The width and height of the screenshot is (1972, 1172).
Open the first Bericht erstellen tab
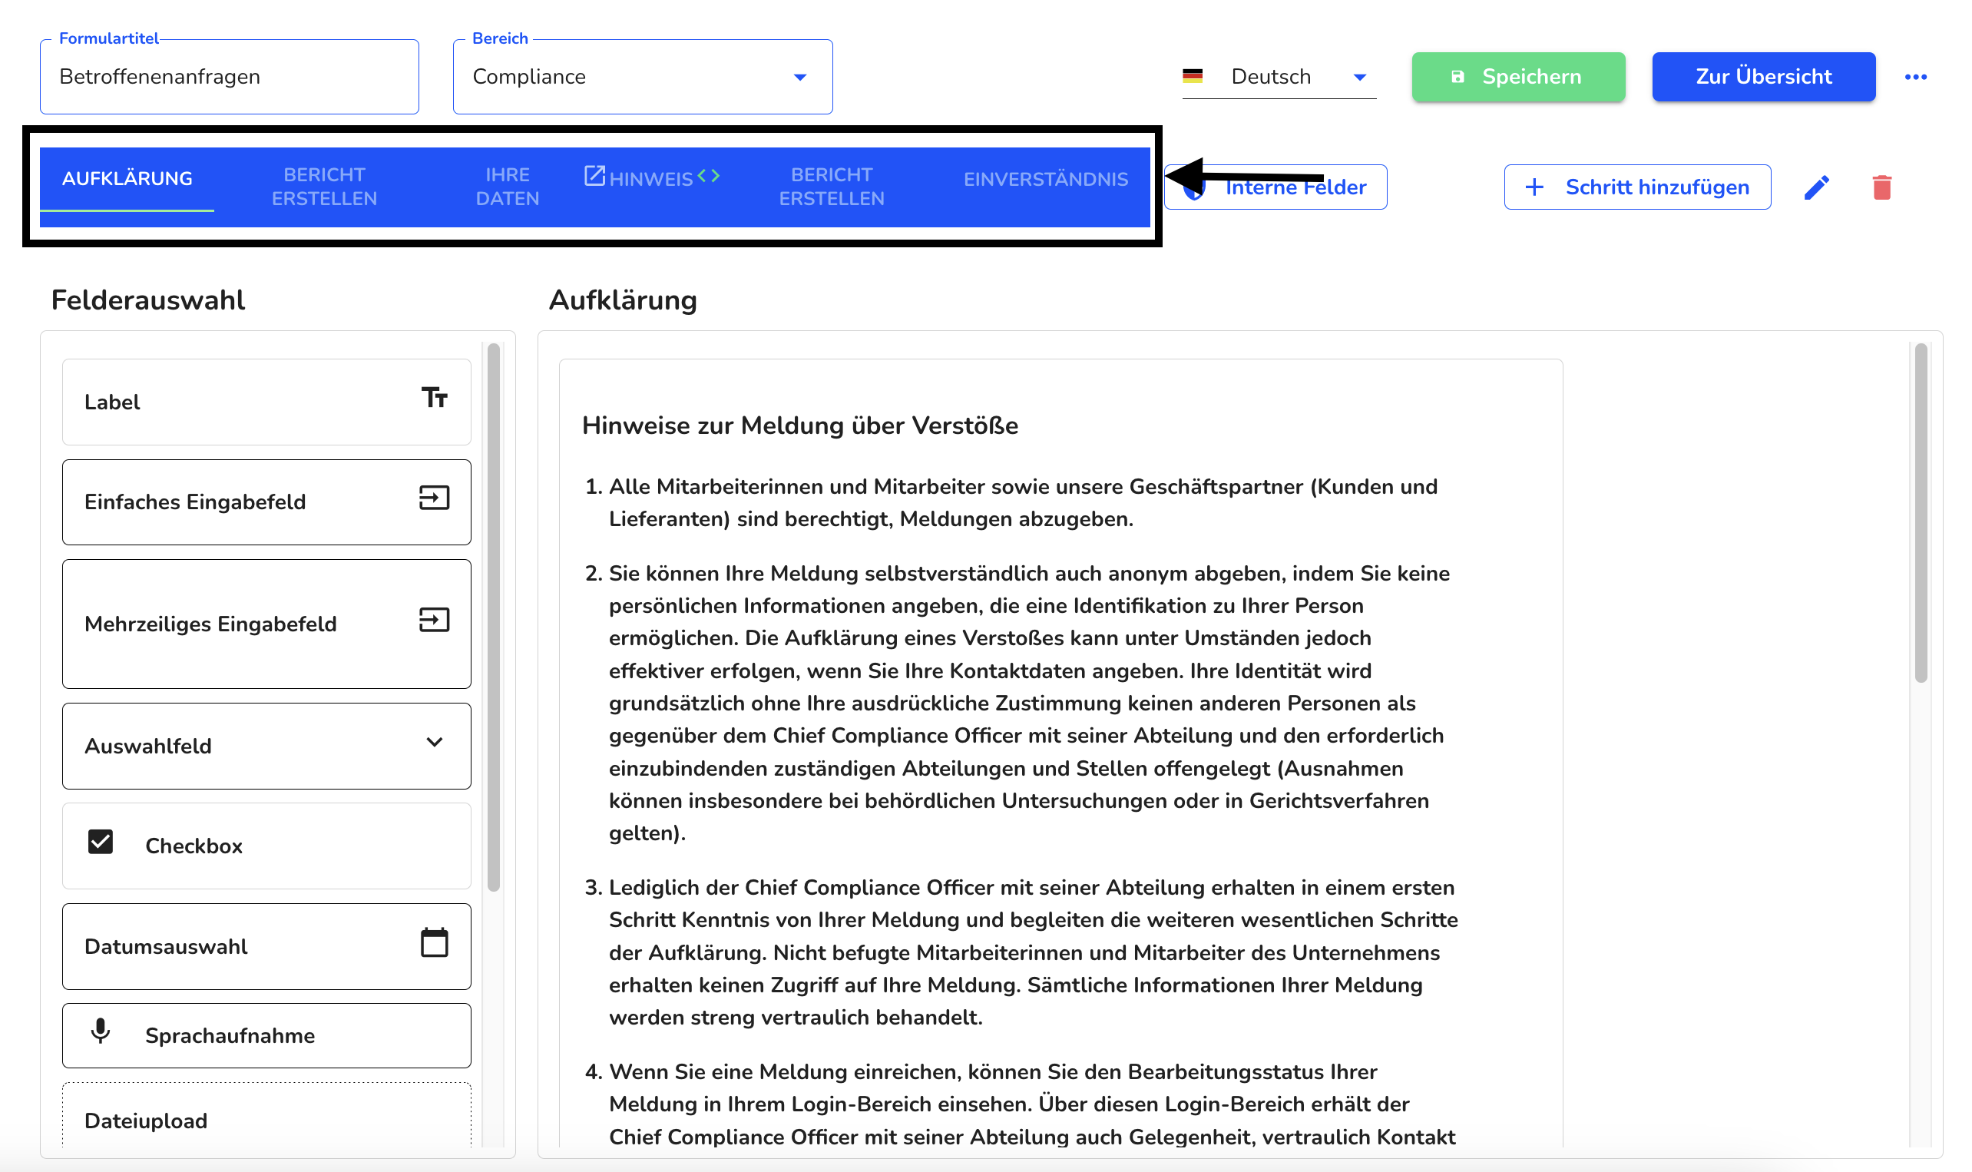click(x=325, y=187)
